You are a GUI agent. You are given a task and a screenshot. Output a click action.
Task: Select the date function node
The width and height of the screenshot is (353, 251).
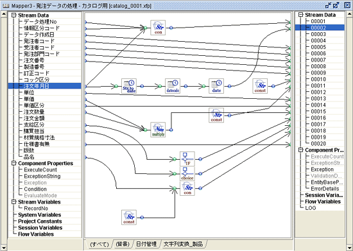[216, 86]
